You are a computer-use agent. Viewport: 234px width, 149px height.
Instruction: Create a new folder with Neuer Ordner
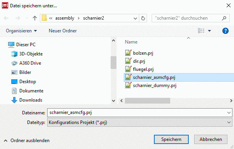pyautogui.click(x=63, y=31)
